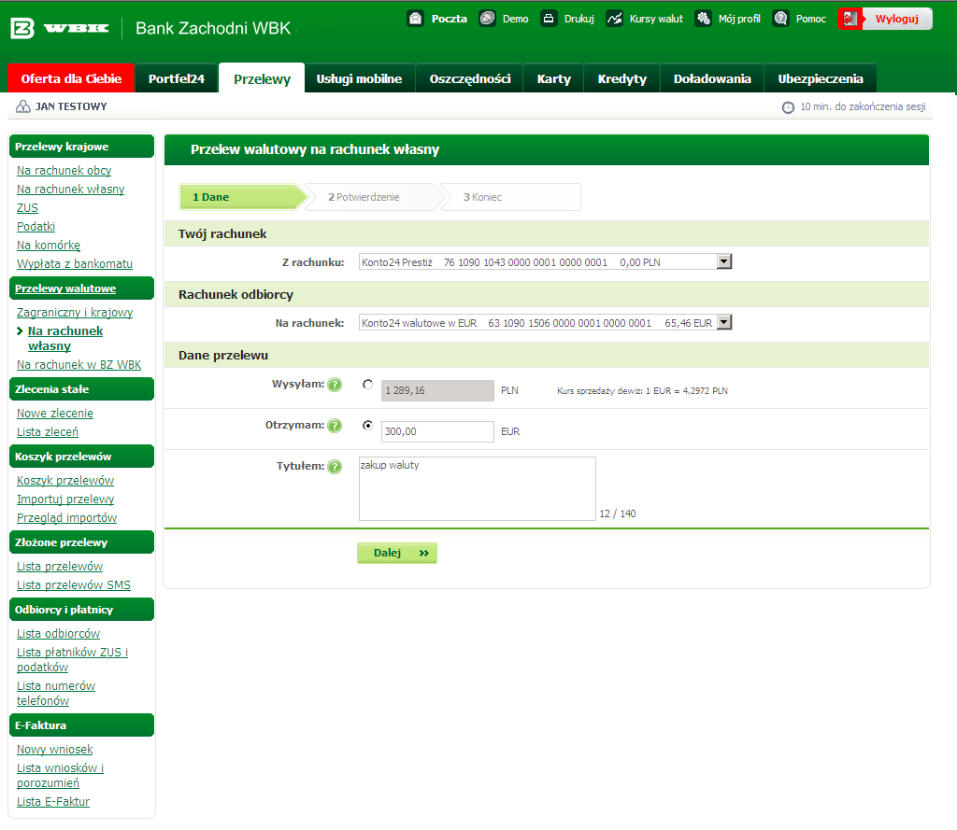Open the Doładowania tab

[x=712, y=78]
